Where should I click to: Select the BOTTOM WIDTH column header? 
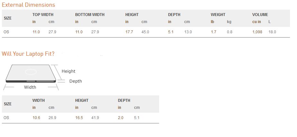(90, 14)
